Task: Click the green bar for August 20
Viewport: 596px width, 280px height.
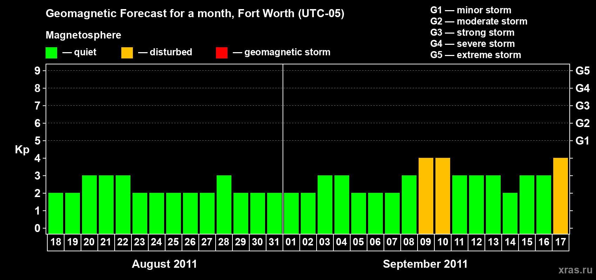Action: click(x=89, y=204)
